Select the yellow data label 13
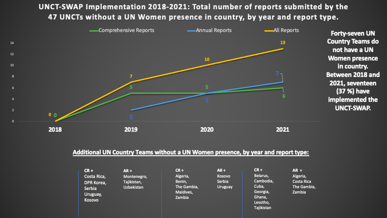Image resolution: width=387 pixels, height=218 pixels. (x=283, y=43)
